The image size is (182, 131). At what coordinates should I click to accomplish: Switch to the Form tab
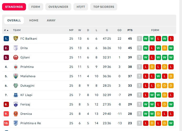point(36,7)
